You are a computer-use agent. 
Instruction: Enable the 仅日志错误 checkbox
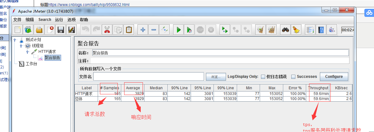pos(263,77)
